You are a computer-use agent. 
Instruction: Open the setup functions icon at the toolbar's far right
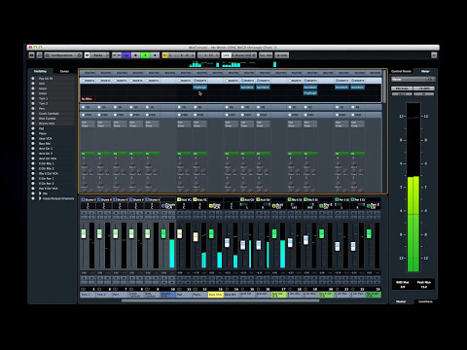tap(434, 55)
